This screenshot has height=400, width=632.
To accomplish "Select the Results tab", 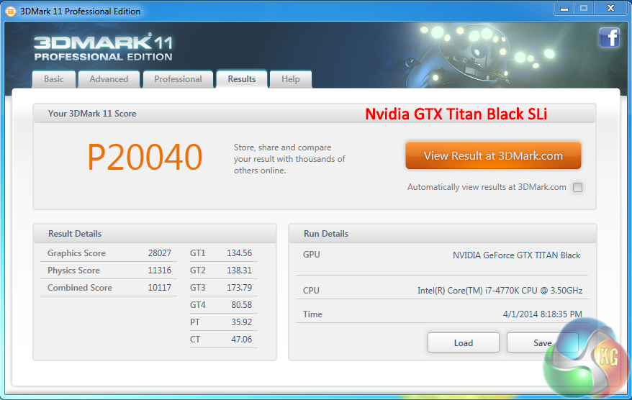I will pyautogui.click(x=242, y=79).
